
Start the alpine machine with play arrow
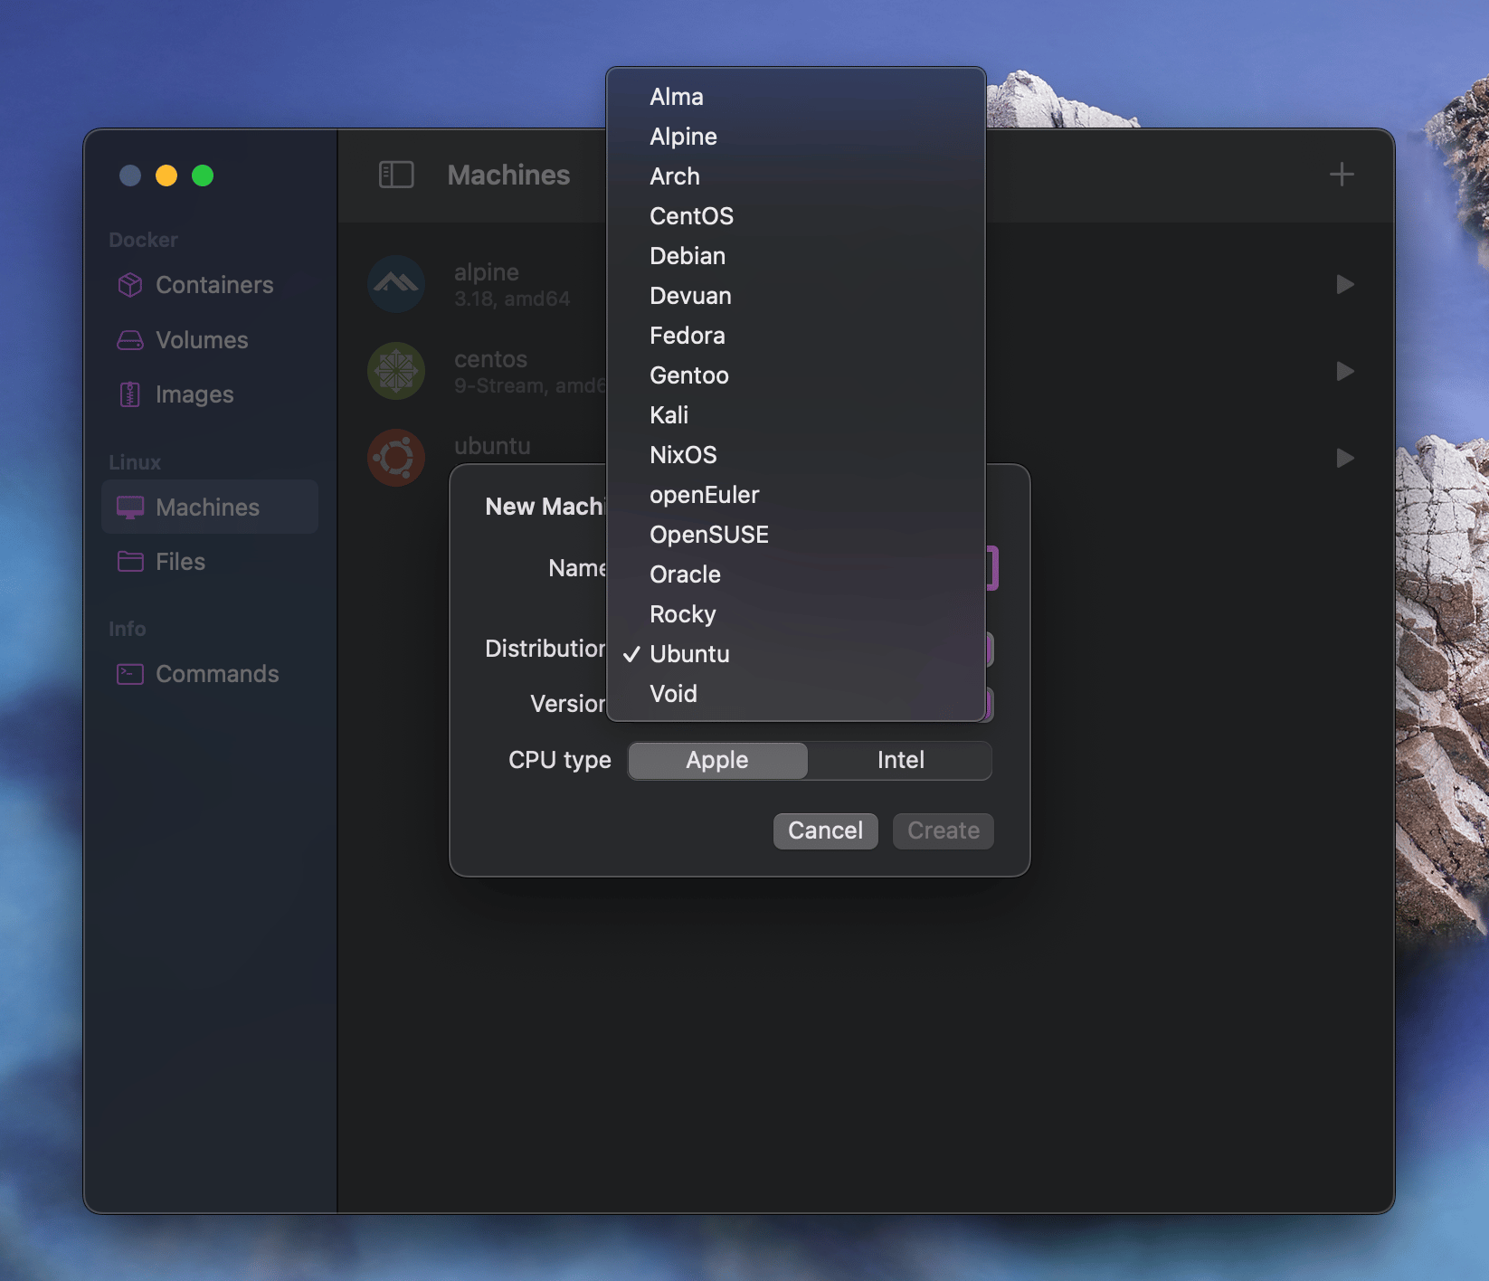click(1345, 284)
